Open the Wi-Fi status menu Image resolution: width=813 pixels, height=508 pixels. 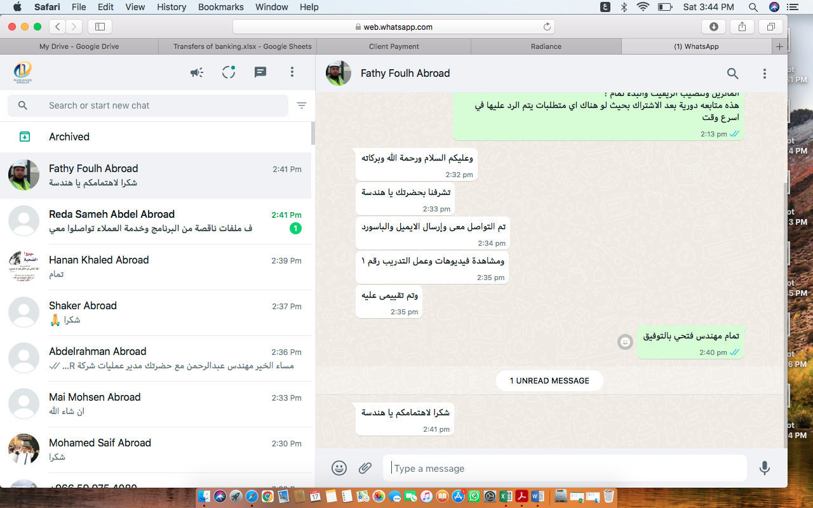643,7
